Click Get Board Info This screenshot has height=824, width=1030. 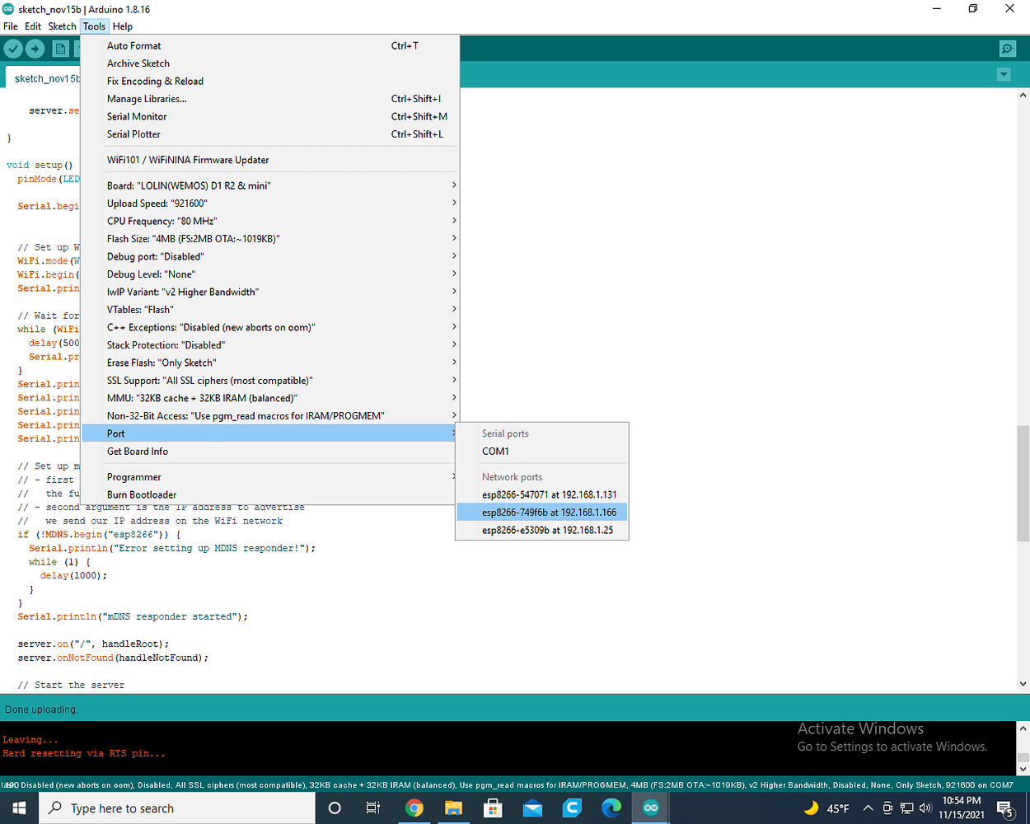(137, 451)
